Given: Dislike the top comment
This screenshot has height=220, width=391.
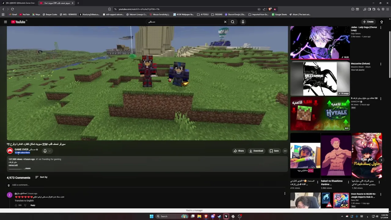Looking at the screenshot, I should (x=25, y=205).
